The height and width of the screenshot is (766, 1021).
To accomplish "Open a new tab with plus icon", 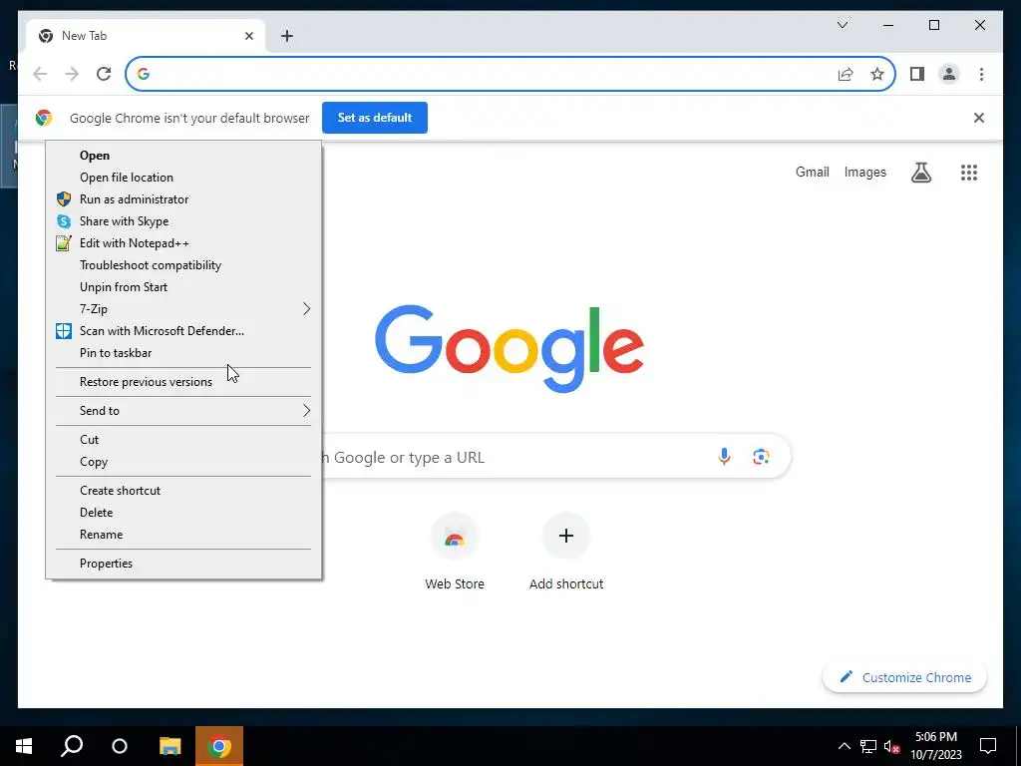I will pos(287,36).
